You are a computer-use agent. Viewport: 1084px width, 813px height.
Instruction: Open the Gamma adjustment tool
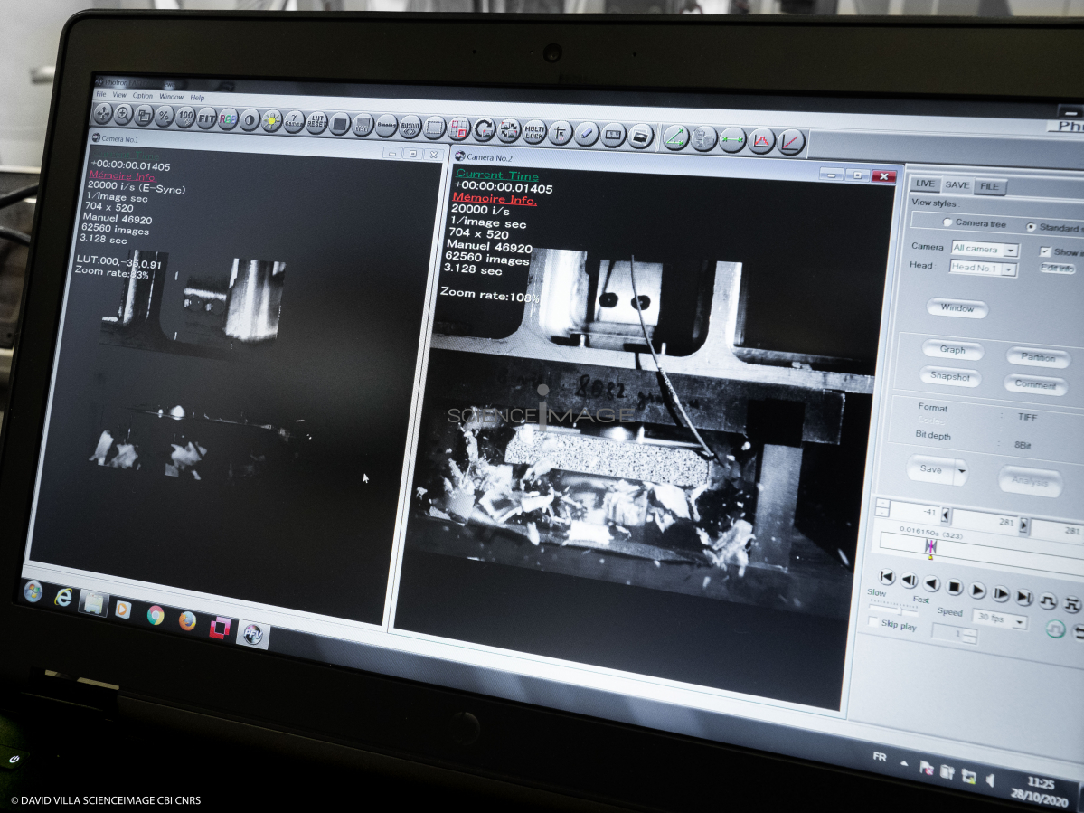[x=294, y=122]
